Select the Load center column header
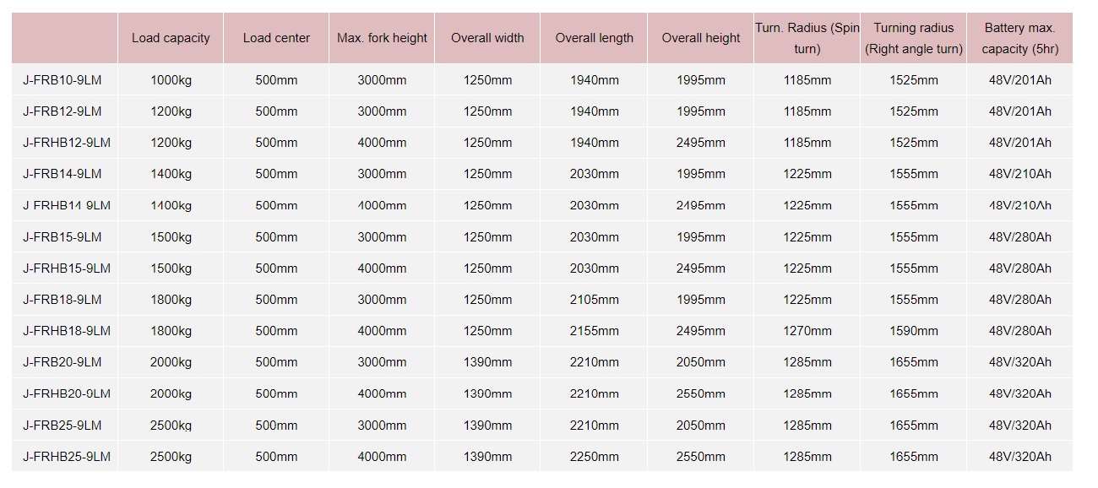This screenshot has height=488, width=1098. coord(276,38)
